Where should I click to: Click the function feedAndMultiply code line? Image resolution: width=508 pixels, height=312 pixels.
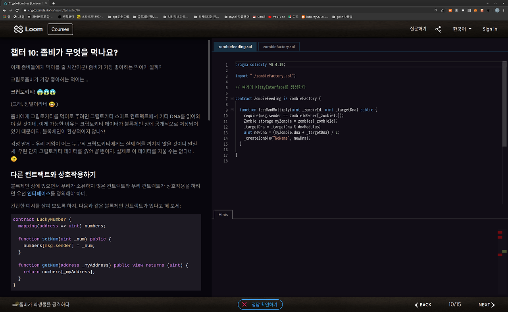(x=308, y=110)
